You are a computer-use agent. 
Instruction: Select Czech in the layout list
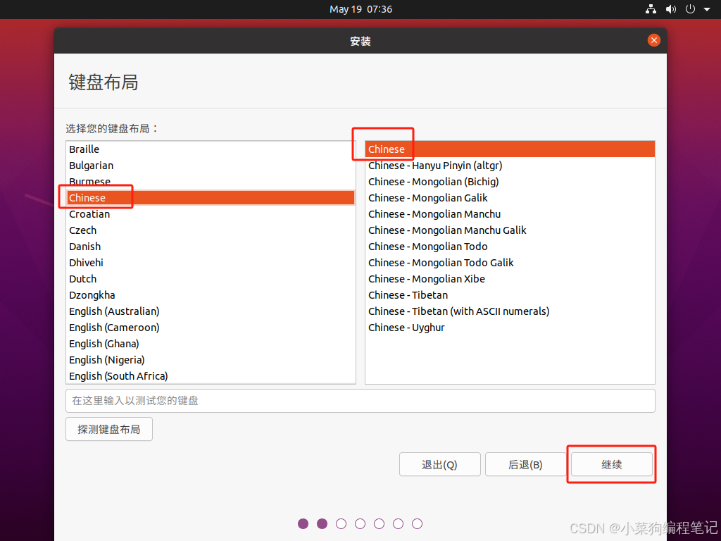(x=211, y=230)
